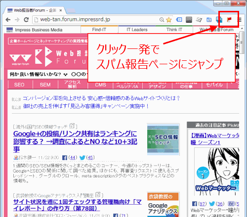Click the paper-and-pen extension icon
247x217 pixels.
pyautogui.click(x=199, y=20)
